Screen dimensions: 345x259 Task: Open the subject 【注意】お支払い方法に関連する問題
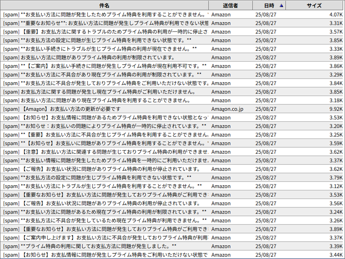point(106,152)
